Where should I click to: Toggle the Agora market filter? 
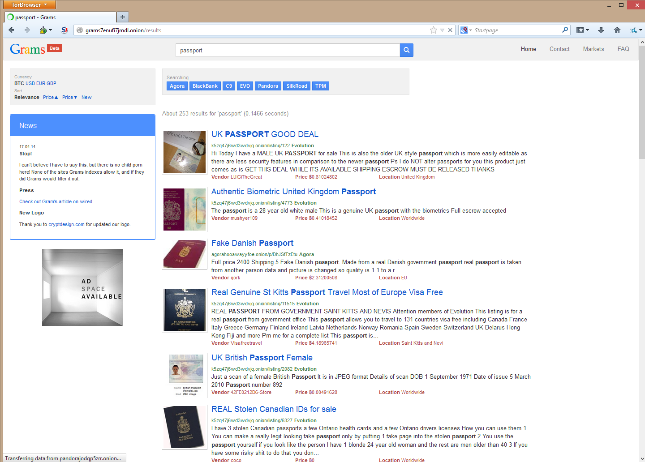coord(177,86)
